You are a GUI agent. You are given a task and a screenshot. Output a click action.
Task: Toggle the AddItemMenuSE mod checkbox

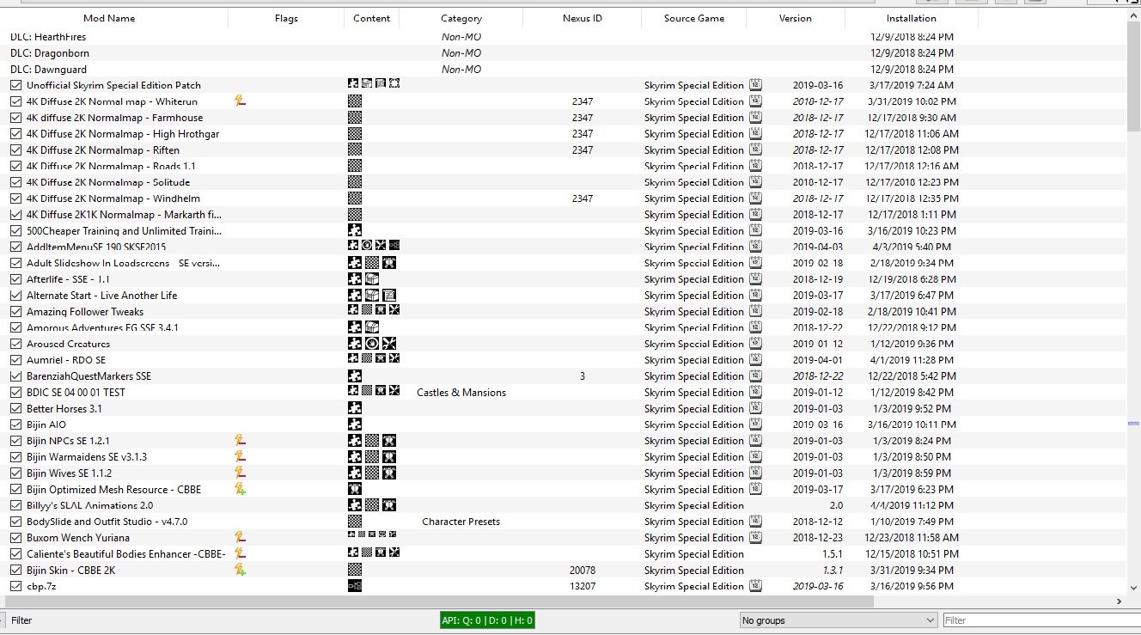[x=15, y=247]
